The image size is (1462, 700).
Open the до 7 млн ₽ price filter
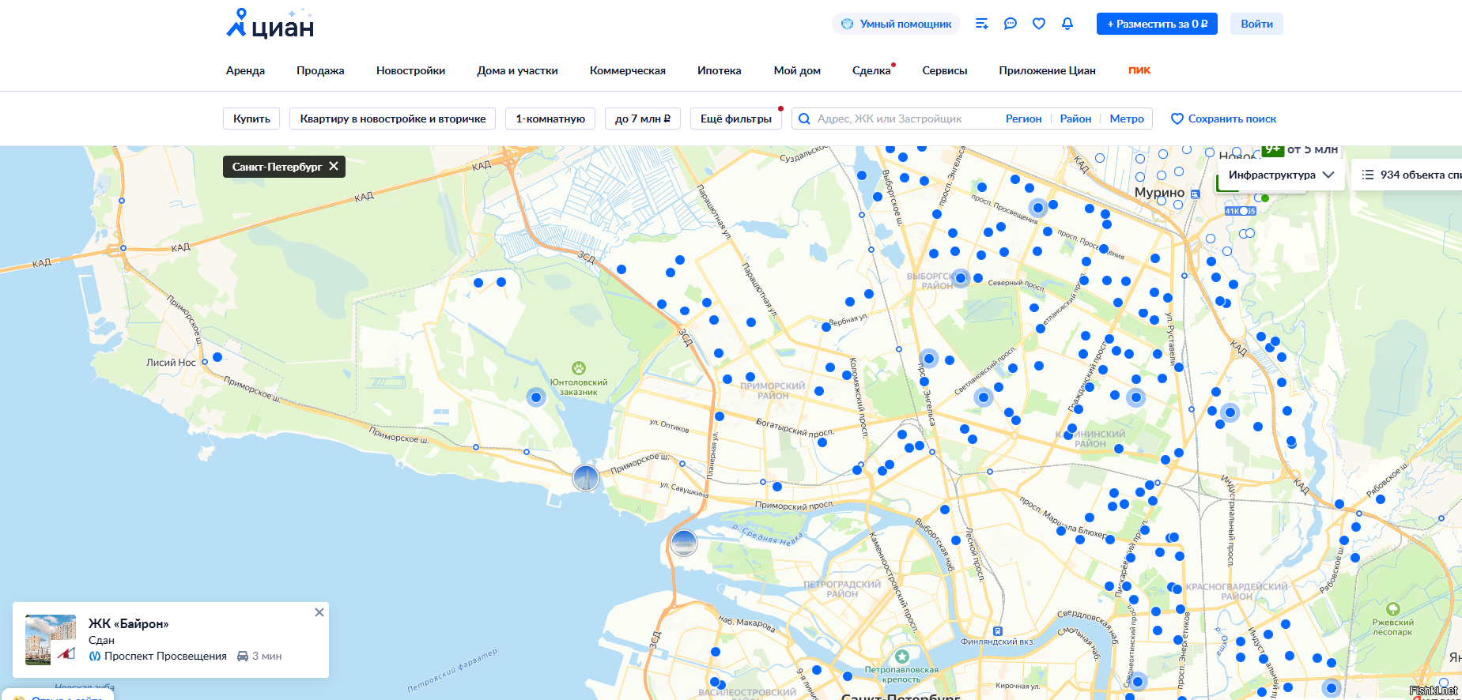click(643, 119)
